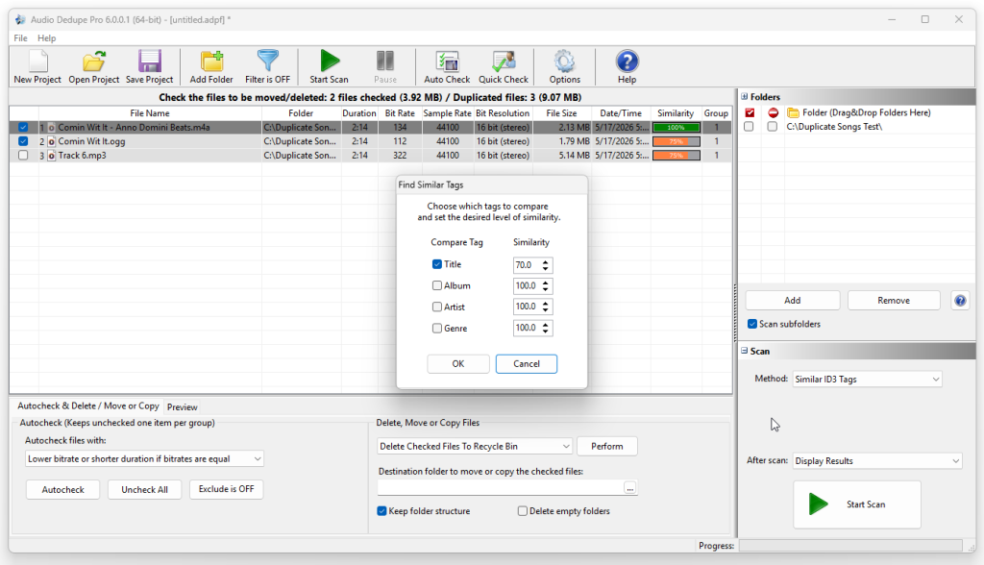The image size is (984, 565).
Task: Enable the Genre compare tag checkbox
Action: [x=437, y=329]
